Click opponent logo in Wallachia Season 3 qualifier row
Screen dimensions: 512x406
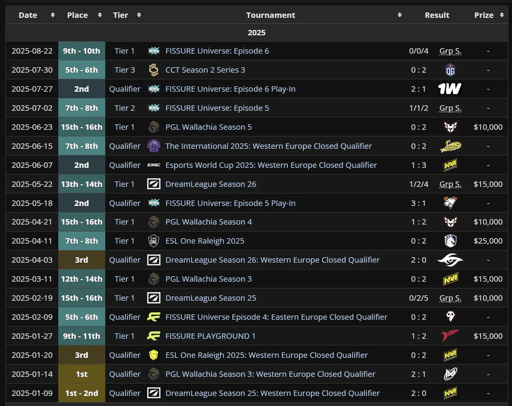pyautogui.click(x=450, y=374)
